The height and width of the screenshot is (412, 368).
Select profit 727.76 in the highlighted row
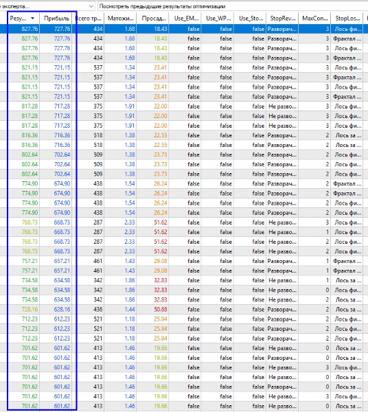62,29
